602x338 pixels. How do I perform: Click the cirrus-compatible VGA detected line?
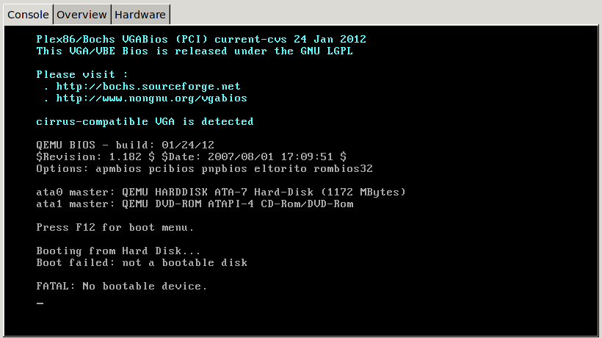[x=145, y=121]
